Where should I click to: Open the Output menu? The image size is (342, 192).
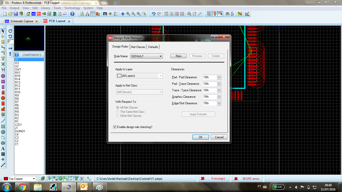[x=15, y=8]
